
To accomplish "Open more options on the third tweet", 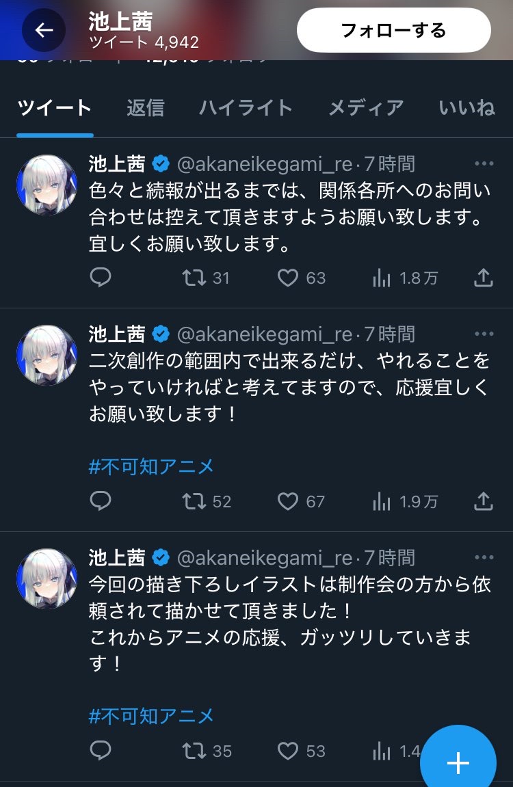I will pos(484,557).
